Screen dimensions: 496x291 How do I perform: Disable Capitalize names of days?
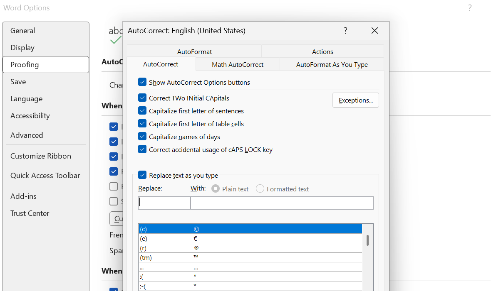point(142,137)
